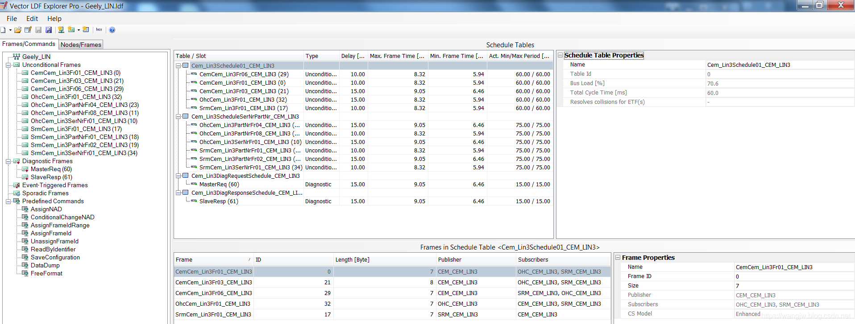Click the Geely_LIN network root icon
855x324 pixels.
[x=17, y=57]
